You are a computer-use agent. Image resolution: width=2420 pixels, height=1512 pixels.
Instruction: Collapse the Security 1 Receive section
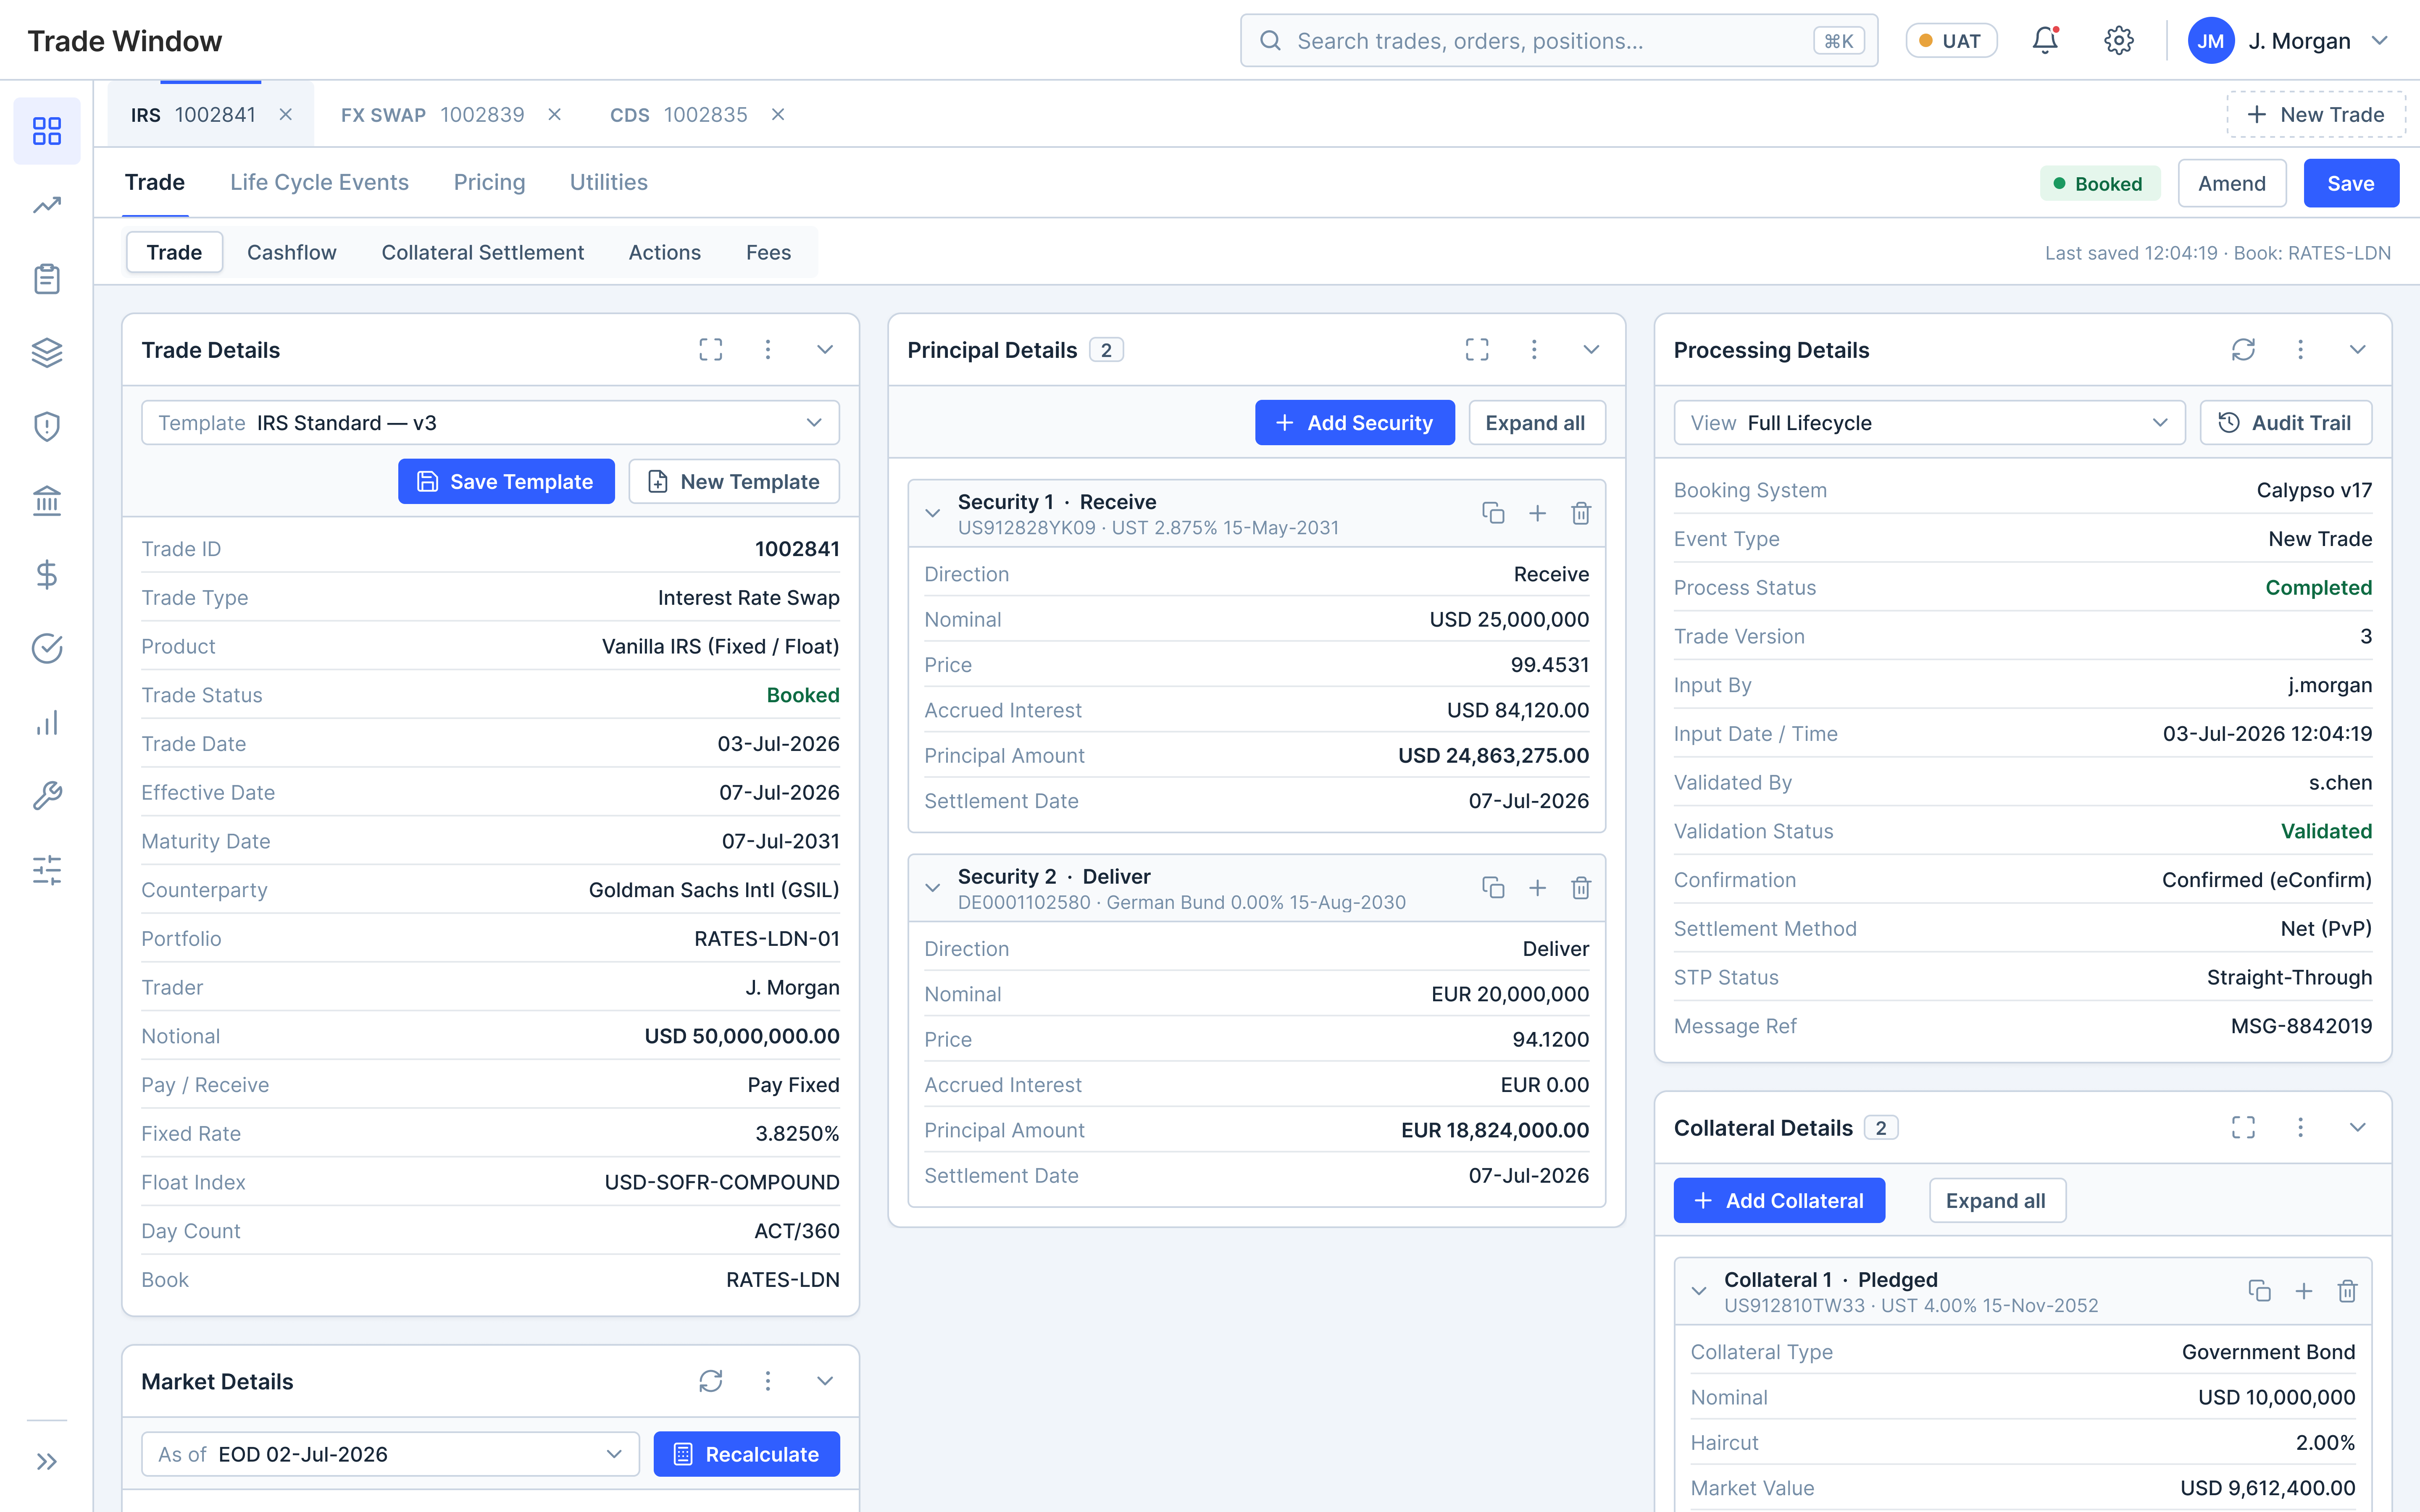(x=933, y=514)
